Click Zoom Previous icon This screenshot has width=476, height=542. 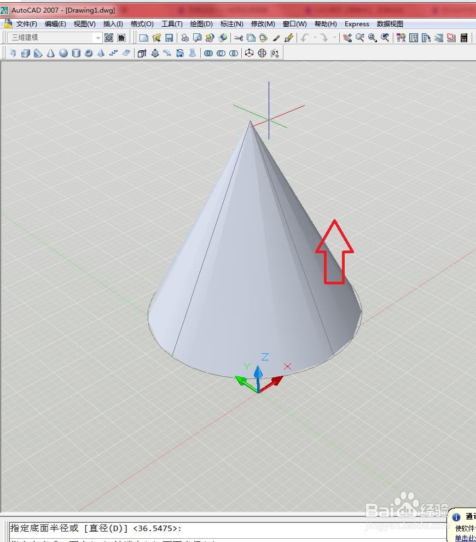[x=385, y=38]
